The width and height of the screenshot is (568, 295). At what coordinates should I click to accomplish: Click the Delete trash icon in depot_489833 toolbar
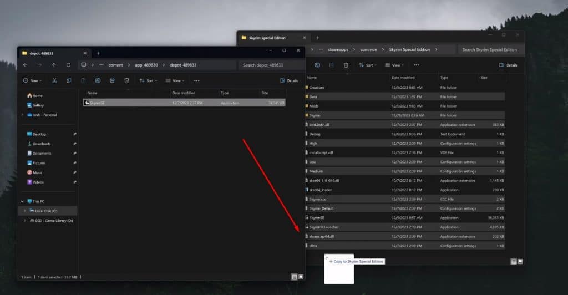pyautogui.click(x=126, y=80)
